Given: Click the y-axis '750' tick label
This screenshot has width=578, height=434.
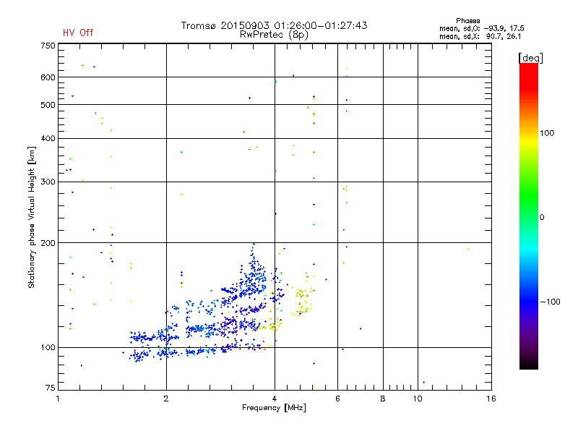Looking at the screenshot, I should click(x=48, y=46).
